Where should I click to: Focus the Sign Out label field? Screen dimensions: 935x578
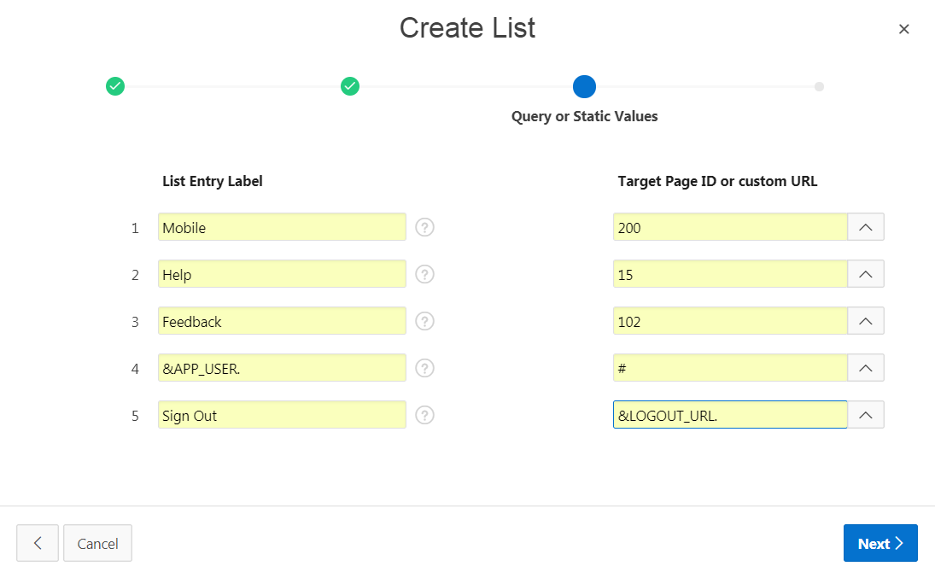pyautogui.click(x=282, y=415)
